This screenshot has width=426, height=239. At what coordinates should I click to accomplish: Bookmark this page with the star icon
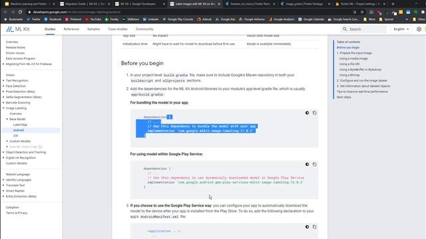click(x=362, y=12)
